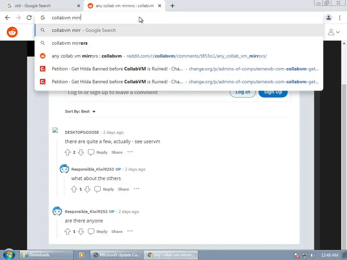Select the reddit.com 'any collab vm mirrors' suggestion
Viewport: 347px width, 260px height.
(x=179, y=56)
